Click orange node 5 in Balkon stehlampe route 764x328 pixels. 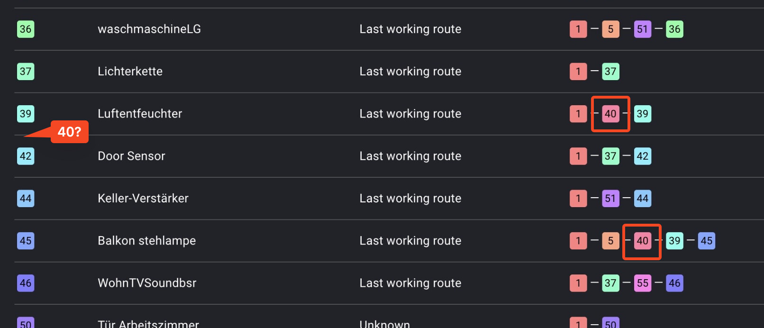click(610, 241)
